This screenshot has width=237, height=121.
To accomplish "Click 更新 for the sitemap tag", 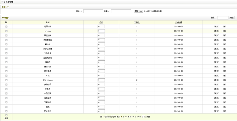I will [x=217, y=31].
